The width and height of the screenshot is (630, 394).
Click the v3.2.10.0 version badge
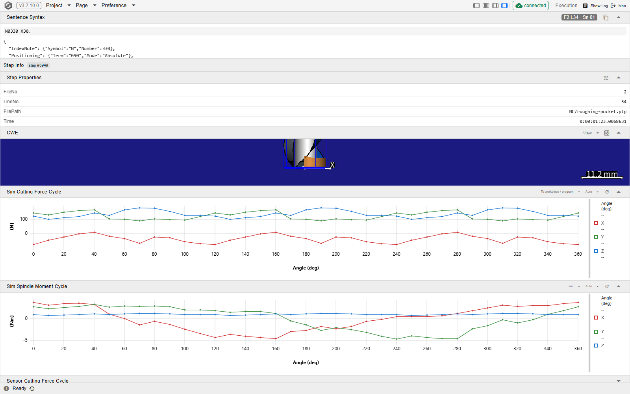coord(29,6)
